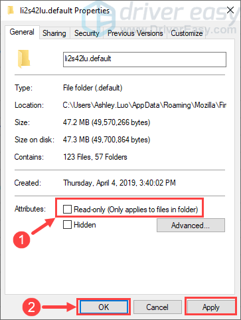Open the Security tab

[86, 33]
